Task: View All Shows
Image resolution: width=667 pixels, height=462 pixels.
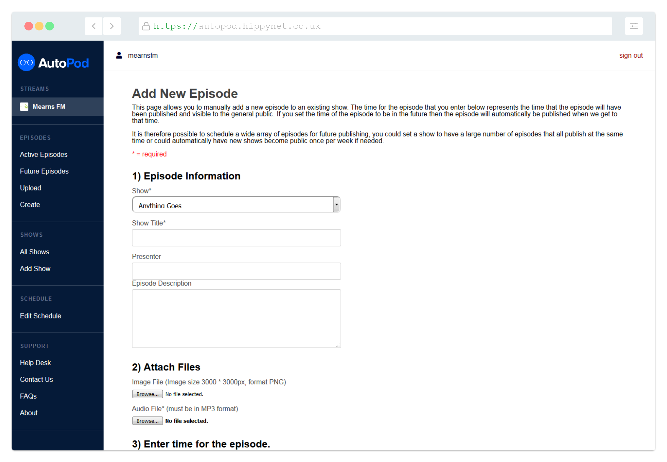Action: click(x=35, y=252)
